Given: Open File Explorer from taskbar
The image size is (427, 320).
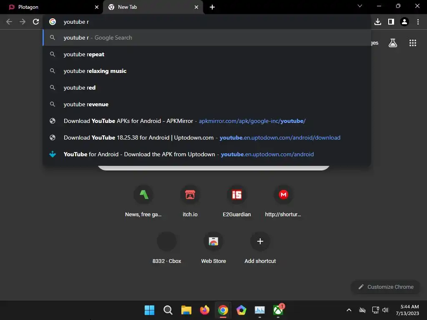Looking at the screenshot, I should coord(186,310).
